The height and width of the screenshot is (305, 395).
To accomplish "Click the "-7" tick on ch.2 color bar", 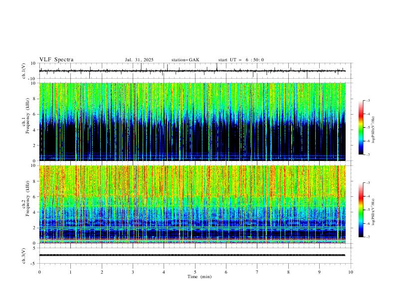I will coord(368,237).
